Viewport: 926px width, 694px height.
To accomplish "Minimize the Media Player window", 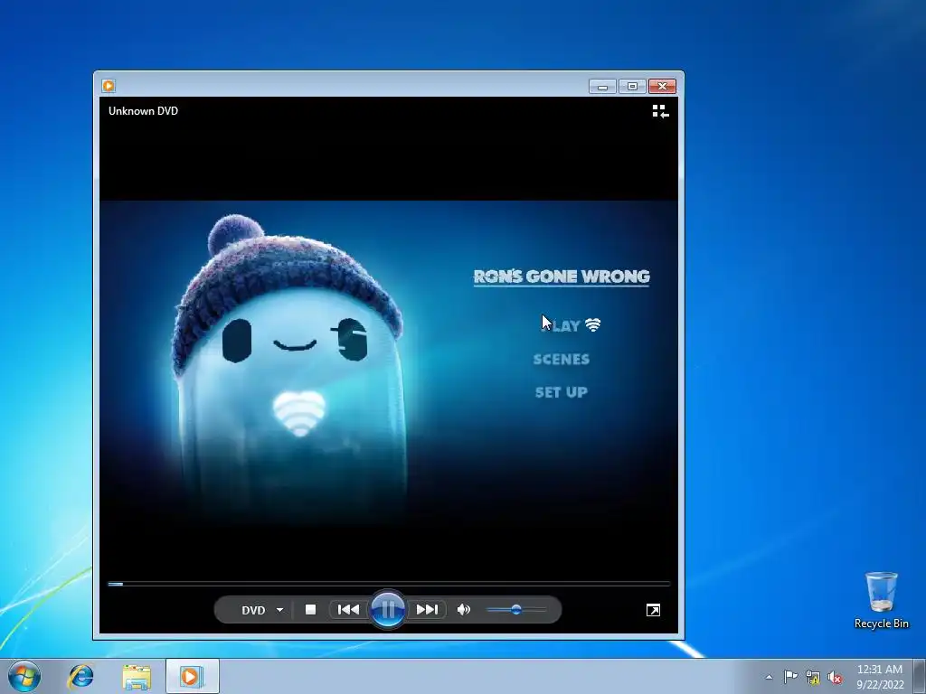I will click(602, 86).
